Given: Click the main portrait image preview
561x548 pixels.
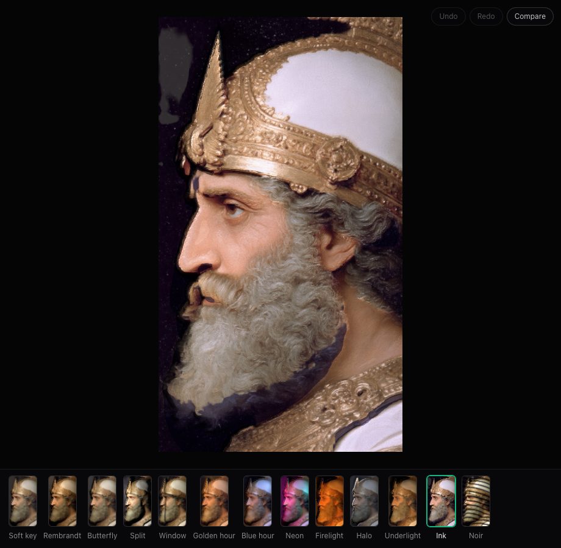Looking at the screenshot, I should tap(280, 234).
